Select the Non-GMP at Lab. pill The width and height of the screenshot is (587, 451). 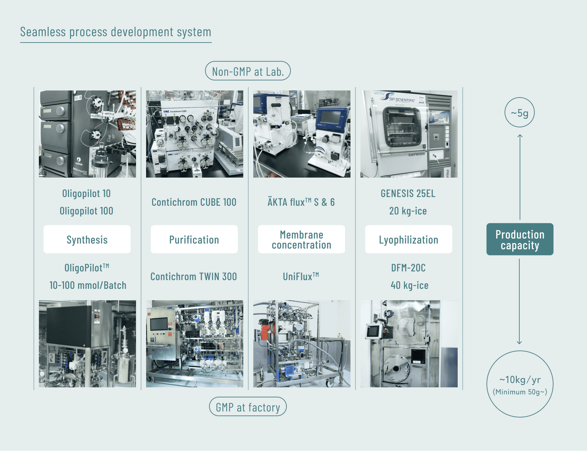point(248,71)
